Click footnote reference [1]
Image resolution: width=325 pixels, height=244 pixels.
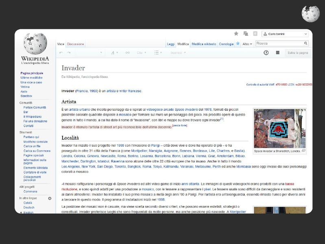coord(222,119)
